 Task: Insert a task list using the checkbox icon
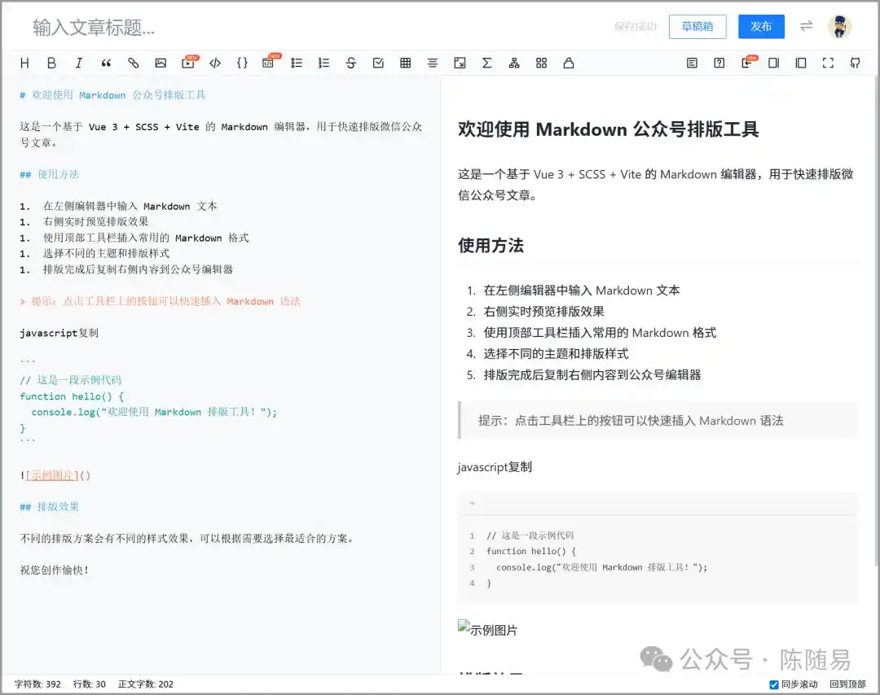(x=377, y=63)
